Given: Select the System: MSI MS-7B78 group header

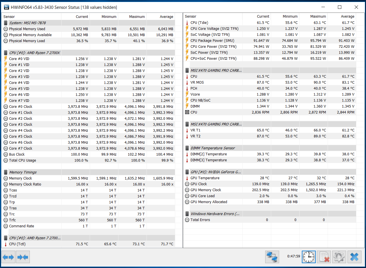Looking at the screenshot, I should coord(88,23).
